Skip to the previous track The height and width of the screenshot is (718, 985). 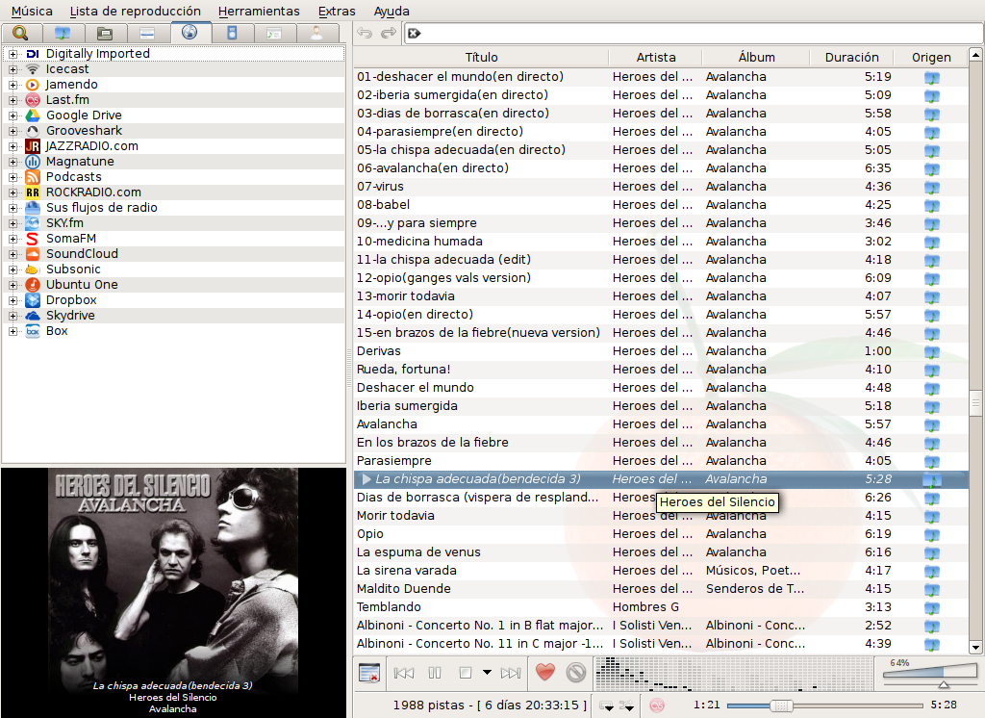click(x=404, y=673)
